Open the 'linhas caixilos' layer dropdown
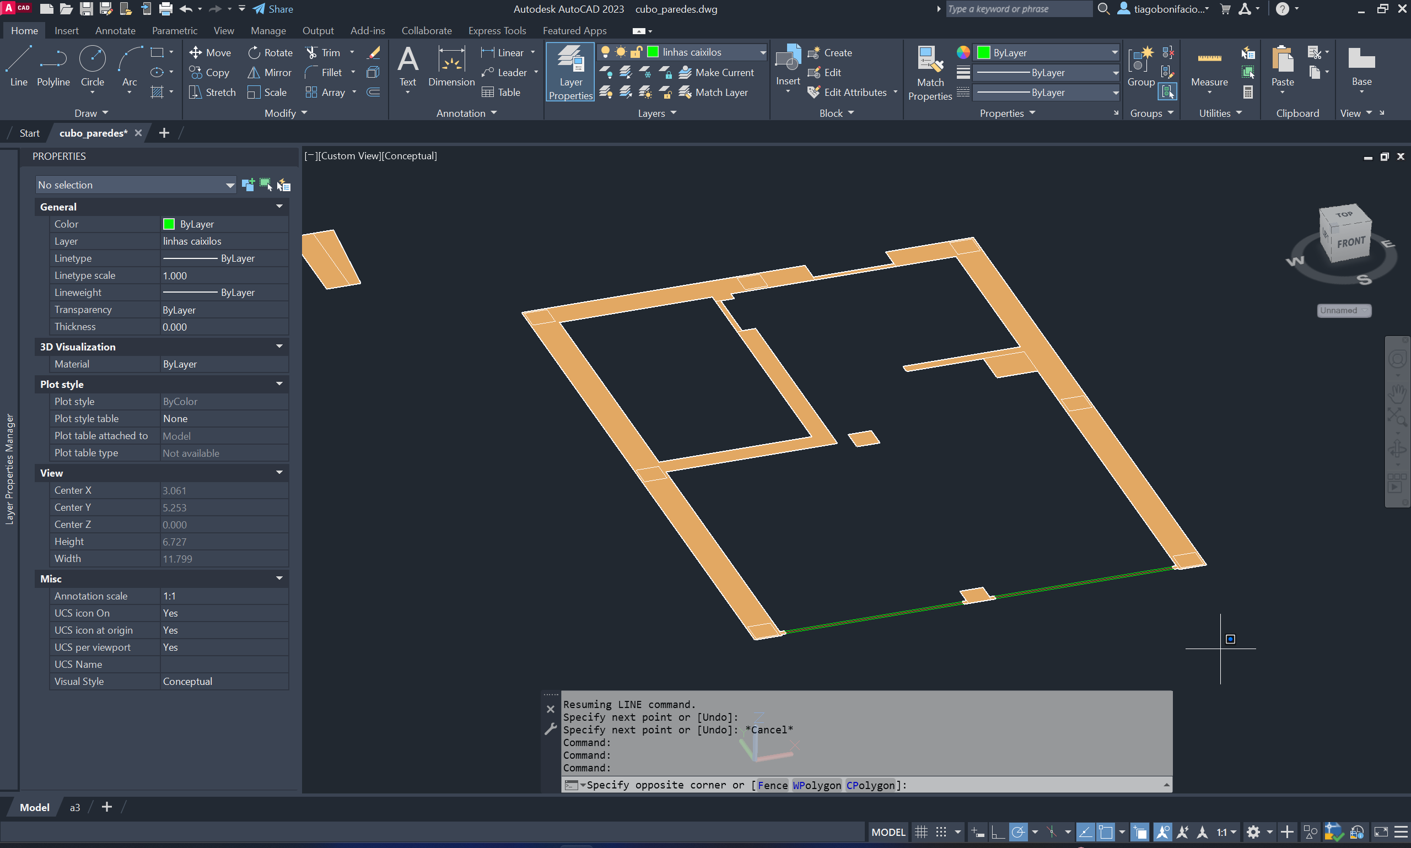This screenshot has width=1411, height=848. pyautogui.click(x=762, y=52)
